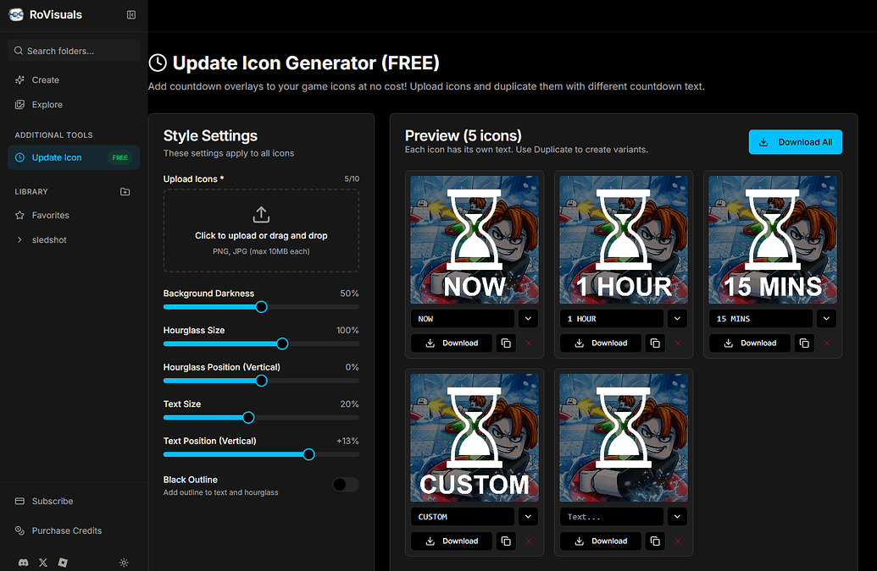The width and height of the screenshot is (877, 571).
Task: Click the upload icons drop zone
Action: point(261,231)
